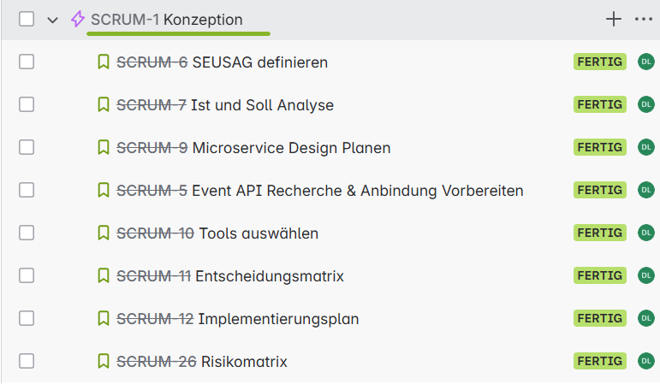Viewport: 660px width, 384px height.
Task: Click DL avatar for SCRUM-9 row
Action: 646,147
